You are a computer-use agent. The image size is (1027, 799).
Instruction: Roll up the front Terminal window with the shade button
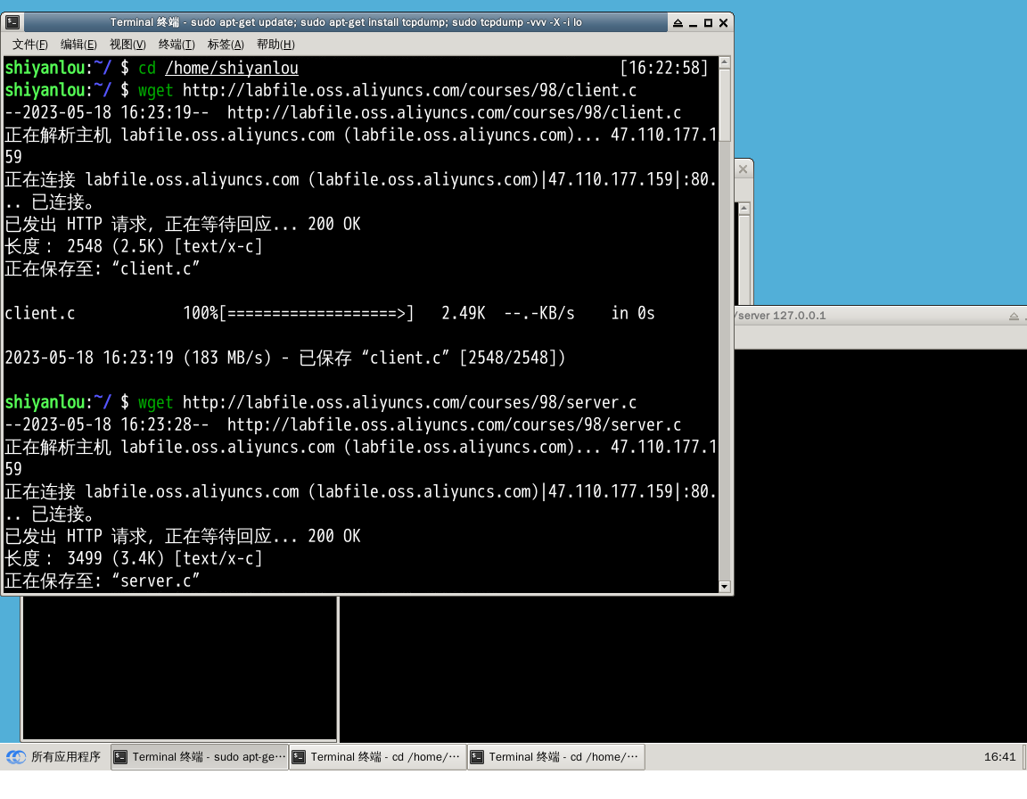678,22
